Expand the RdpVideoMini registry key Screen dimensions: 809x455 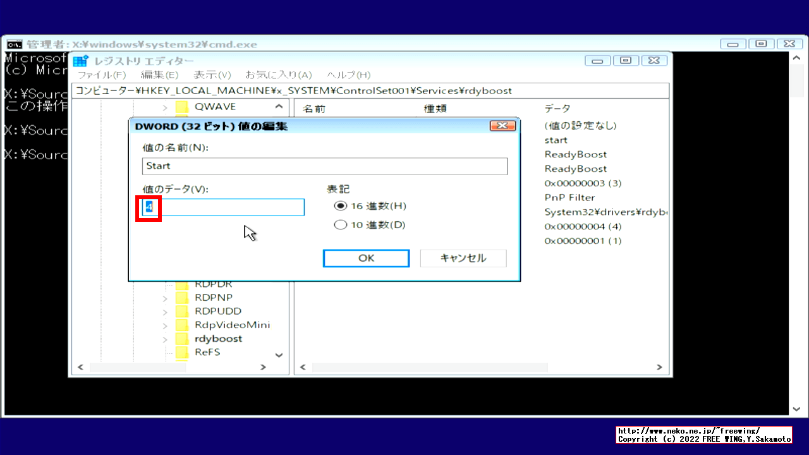(164, 325)
